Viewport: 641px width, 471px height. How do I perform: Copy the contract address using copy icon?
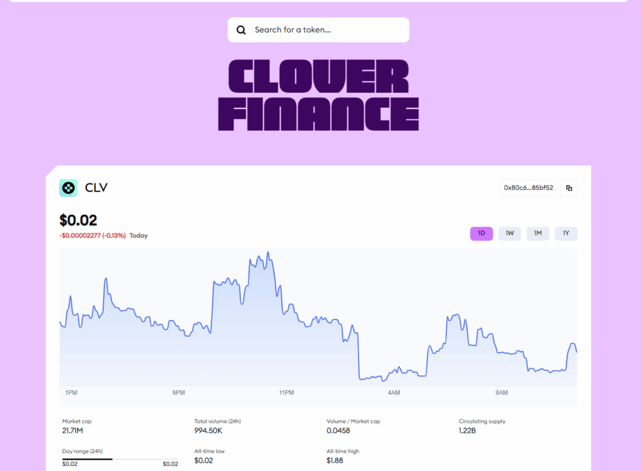[x=569, y=188]
